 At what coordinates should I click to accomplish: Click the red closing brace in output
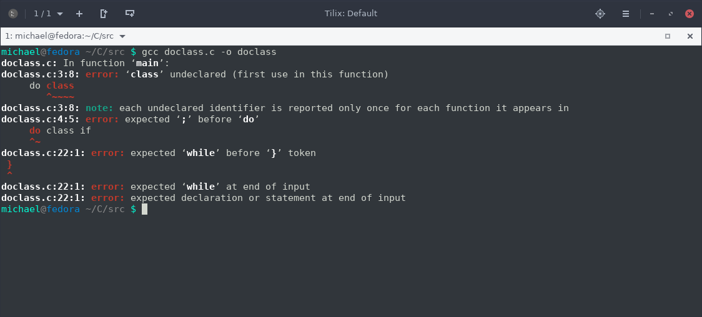pos(10,164)
